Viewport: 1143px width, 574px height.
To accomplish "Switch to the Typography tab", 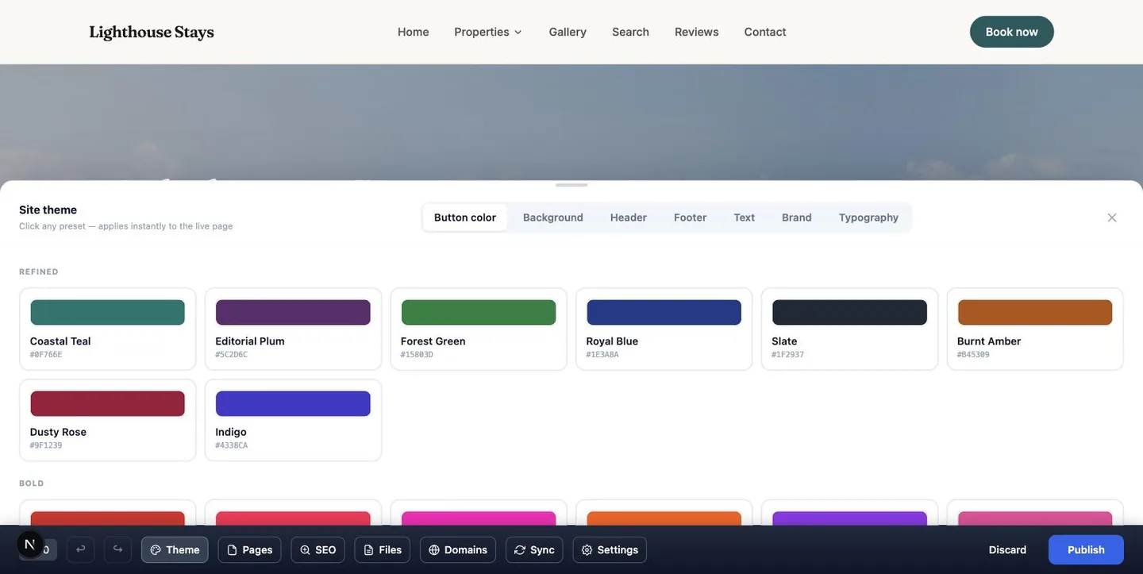I will pyautogui.click(x=869, y=218).
